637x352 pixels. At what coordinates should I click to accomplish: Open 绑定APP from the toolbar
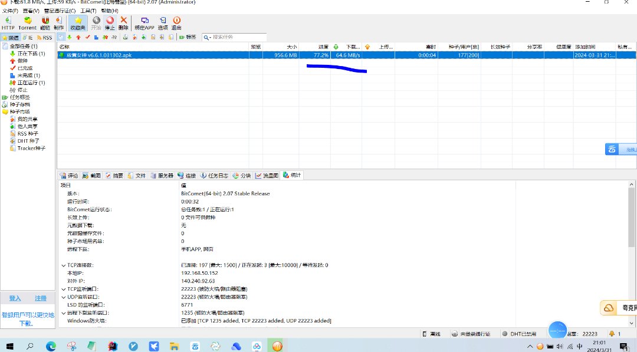coord(145,23)
